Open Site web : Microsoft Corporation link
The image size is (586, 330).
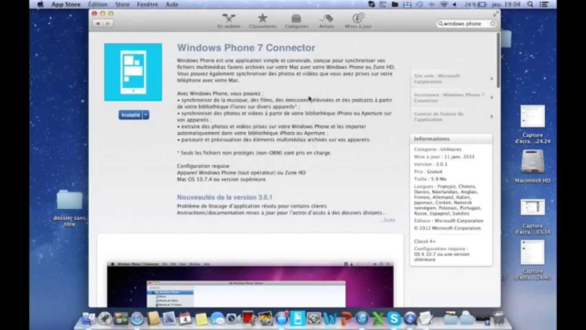point(451,79)
